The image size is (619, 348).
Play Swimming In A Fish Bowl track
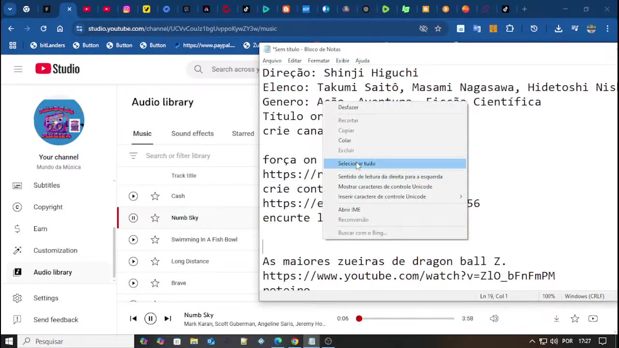pyautogui.click(x=133, y=240)
